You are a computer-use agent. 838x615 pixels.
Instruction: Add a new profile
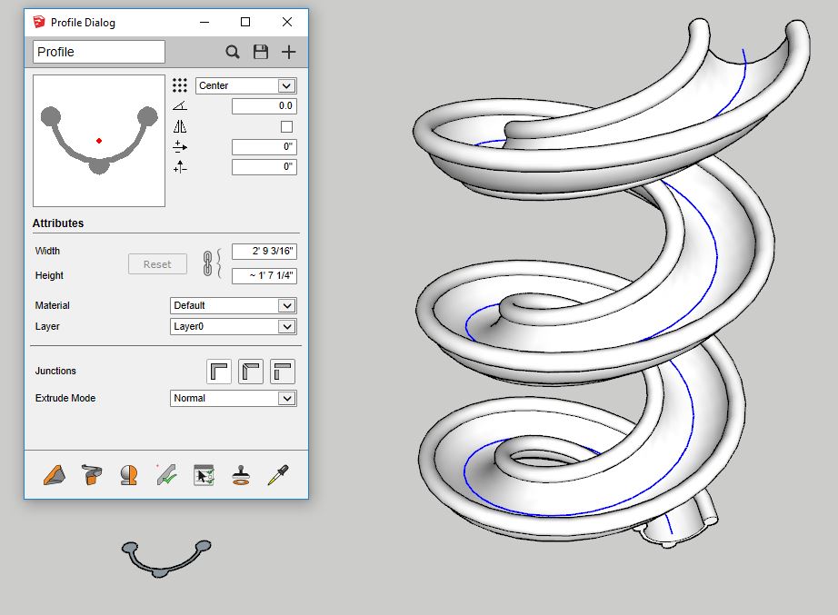(288, 52)
